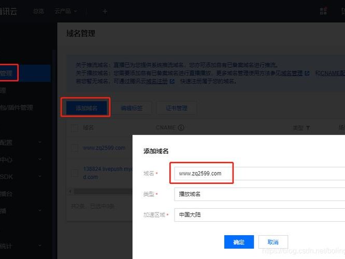Open external link icon next to 域名注册 link
The image size is (345, 259).
click(x=172, y=81)
